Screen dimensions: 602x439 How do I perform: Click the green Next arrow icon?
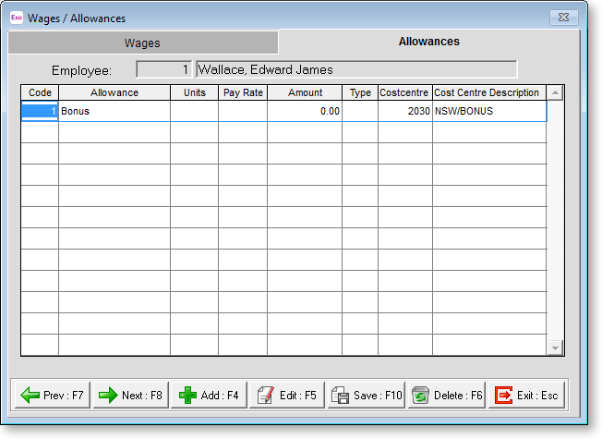pyautogui.click(x=108, y=395)
